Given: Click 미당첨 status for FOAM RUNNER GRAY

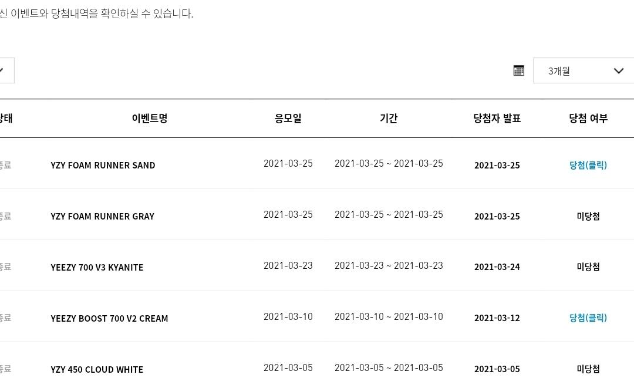Looking at the screenshot, I should pos(588,216).
